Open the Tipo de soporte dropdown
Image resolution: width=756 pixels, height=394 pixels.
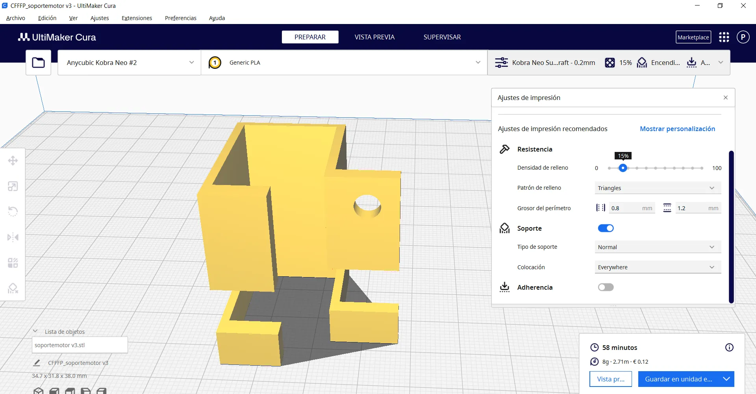(657, 247)
